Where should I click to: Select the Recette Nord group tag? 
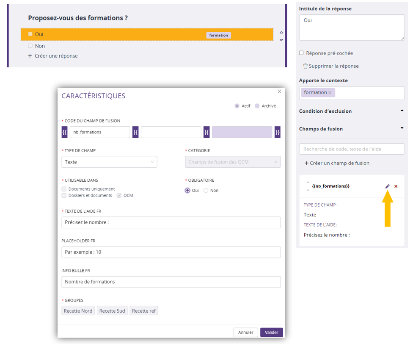(78, 311)
